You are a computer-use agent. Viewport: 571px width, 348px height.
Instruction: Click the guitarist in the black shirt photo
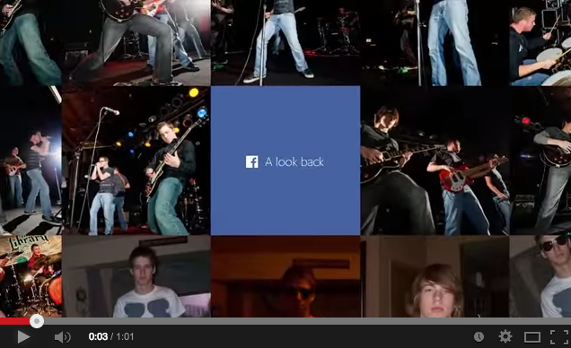[x=136, y=161]
